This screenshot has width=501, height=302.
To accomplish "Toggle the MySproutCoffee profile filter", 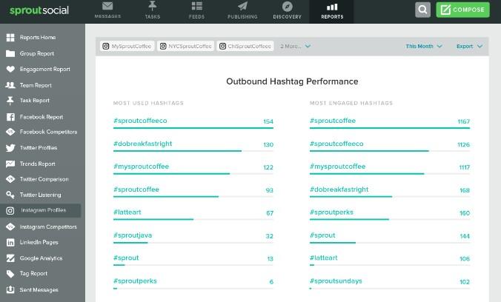I will (127, 46).
